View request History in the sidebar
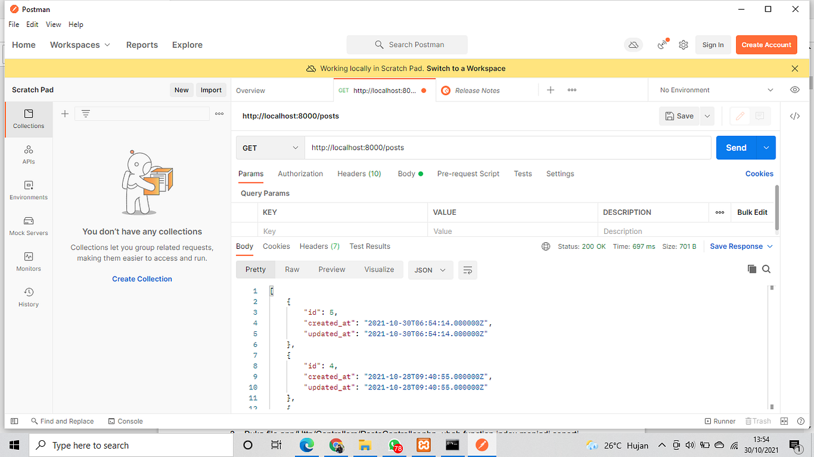 [x=28, y=297]
